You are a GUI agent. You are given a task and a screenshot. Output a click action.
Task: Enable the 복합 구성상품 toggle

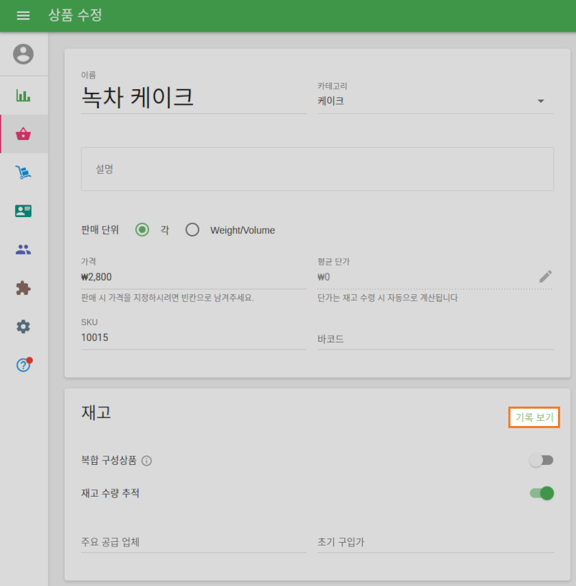point(541,459)
